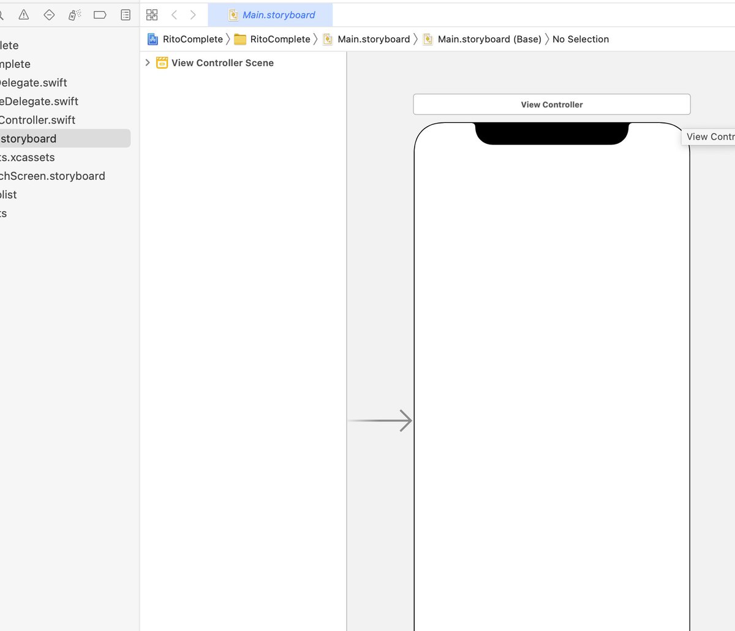Screen dimensions: 735x631
Task: Select the initial view controller entry arrow
Action: (380, 420)
